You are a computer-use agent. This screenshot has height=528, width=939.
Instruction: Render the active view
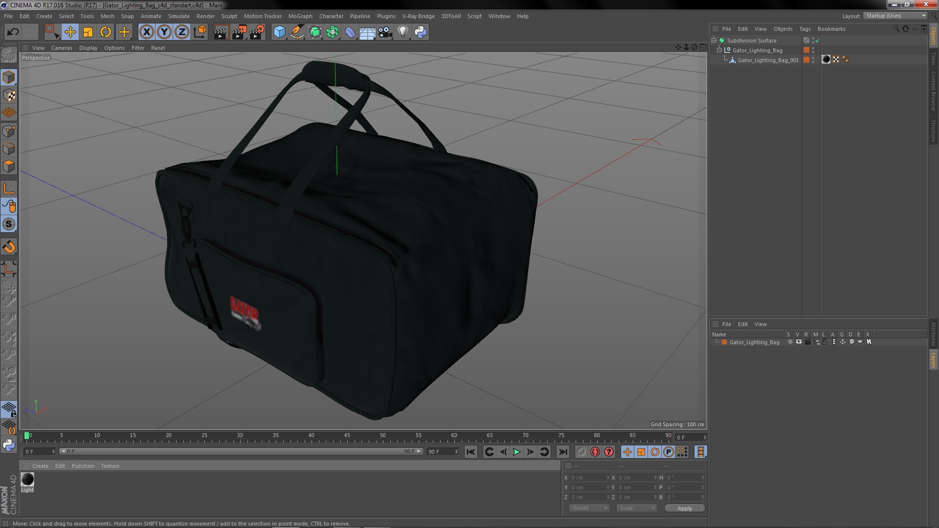click(x=221, y=32)
